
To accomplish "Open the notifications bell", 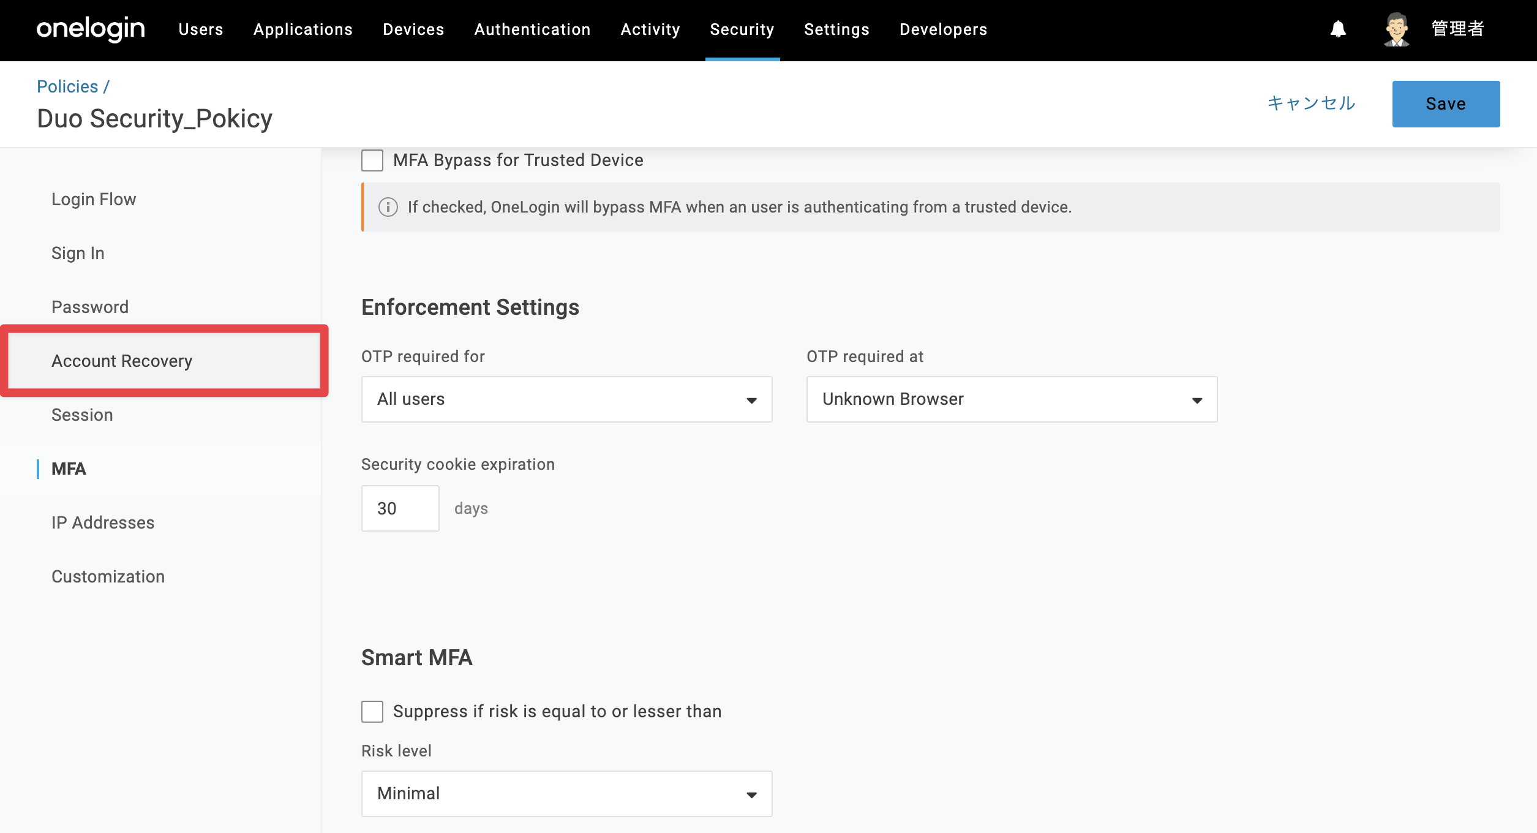I will [1338, 29].
